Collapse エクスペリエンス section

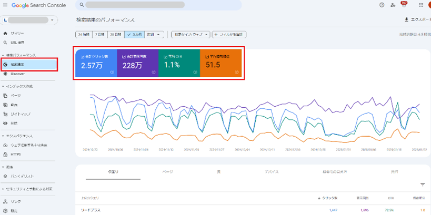point(17,136)
